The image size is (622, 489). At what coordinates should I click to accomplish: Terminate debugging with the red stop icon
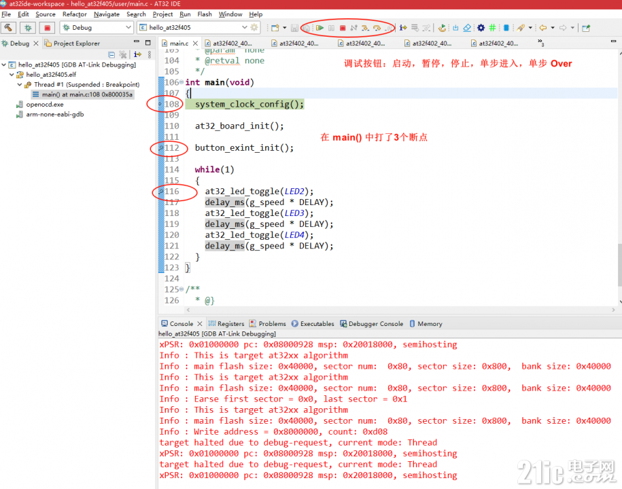click(x=343, y=28)
